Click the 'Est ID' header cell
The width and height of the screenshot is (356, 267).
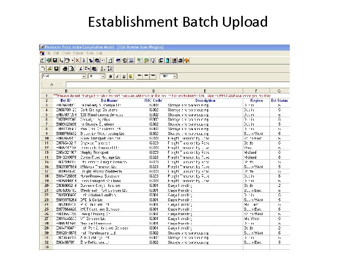point(66,100)
